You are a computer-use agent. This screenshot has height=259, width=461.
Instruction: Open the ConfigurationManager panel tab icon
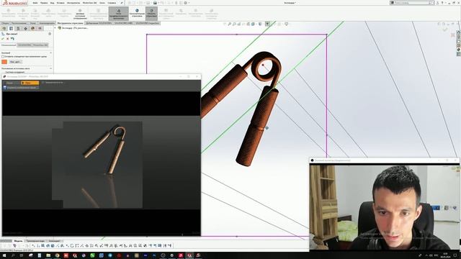[18, 29]
